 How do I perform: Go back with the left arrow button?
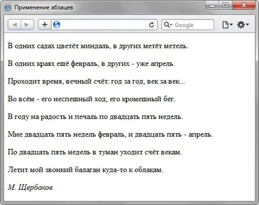(x=14, y=25)
